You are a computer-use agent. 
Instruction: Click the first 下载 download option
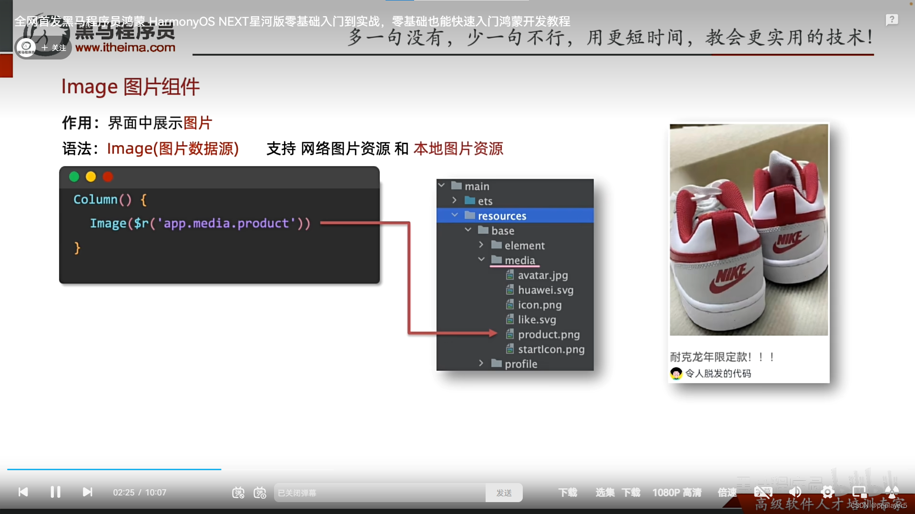(x=568, y=493)
